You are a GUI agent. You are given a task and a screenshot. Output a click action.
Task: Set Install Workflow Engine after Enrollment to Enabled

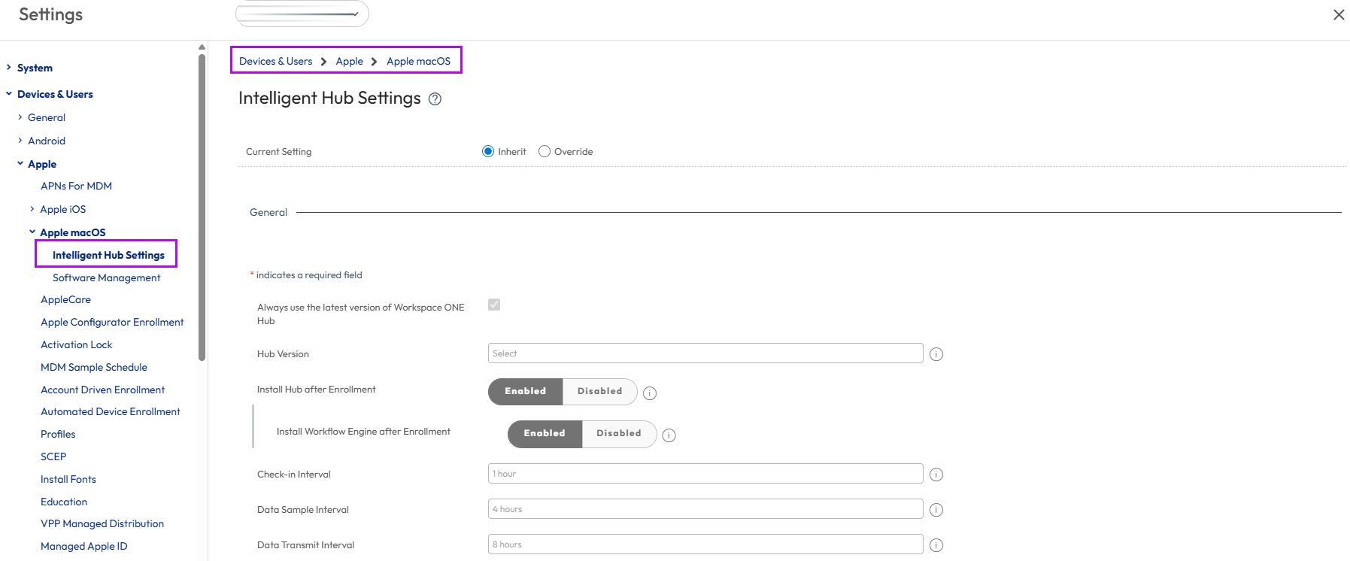coord(545,434)
